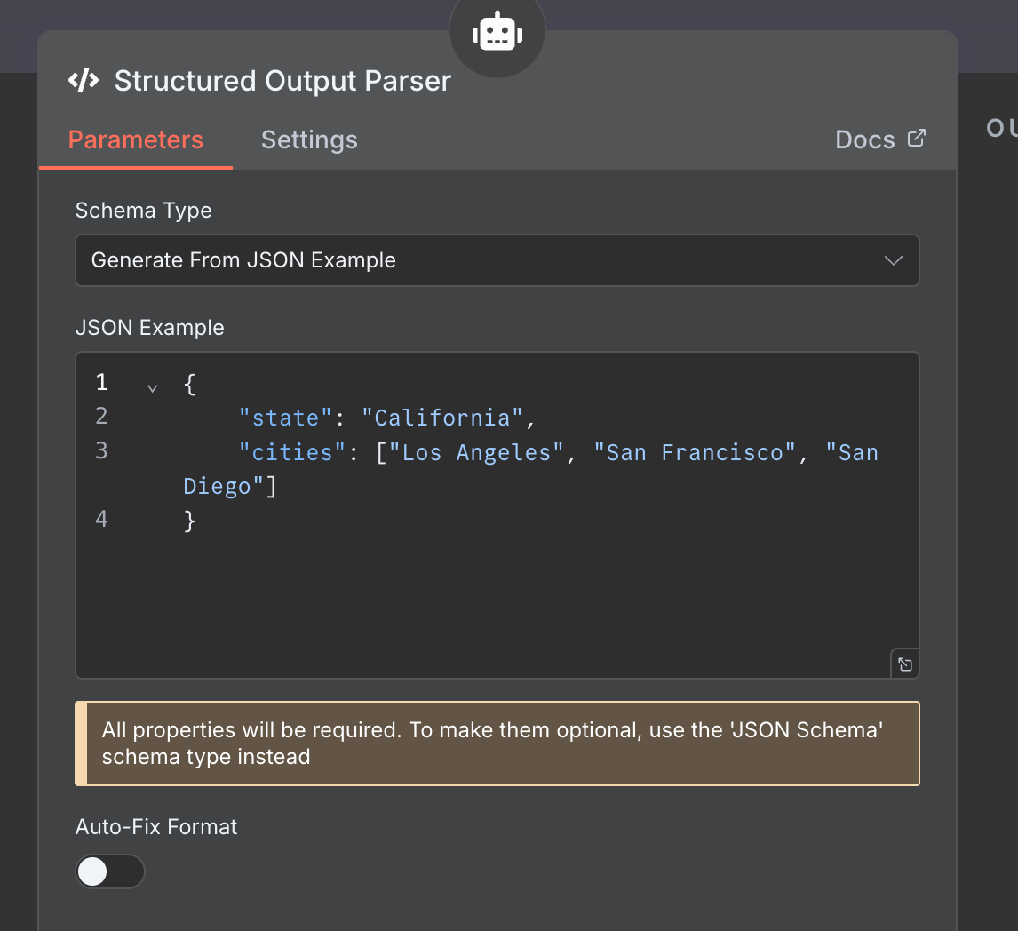The width and height of the screenshot is (1018, 931).
Task: Click line number 4 in the editor gutter
Action: (102, 520)
